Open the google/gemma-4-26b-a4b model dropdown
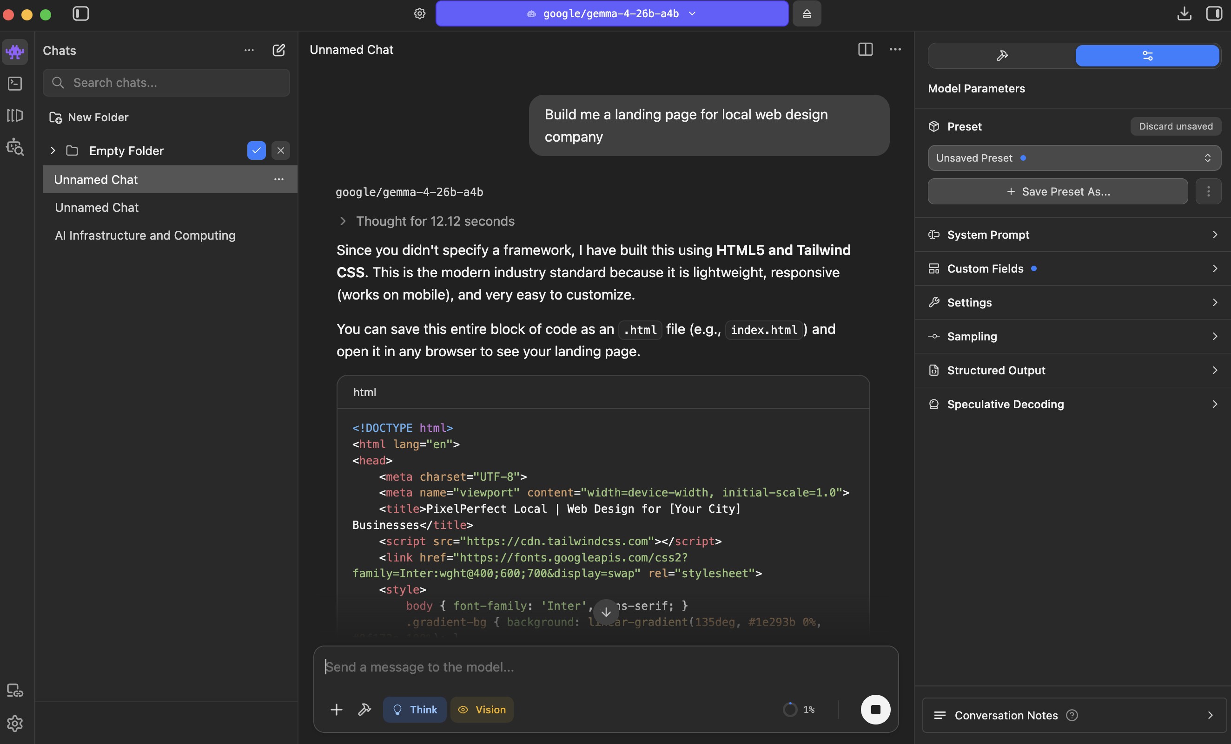Image resolution: width=1231 pixels, height=744 pixels. 611,13
